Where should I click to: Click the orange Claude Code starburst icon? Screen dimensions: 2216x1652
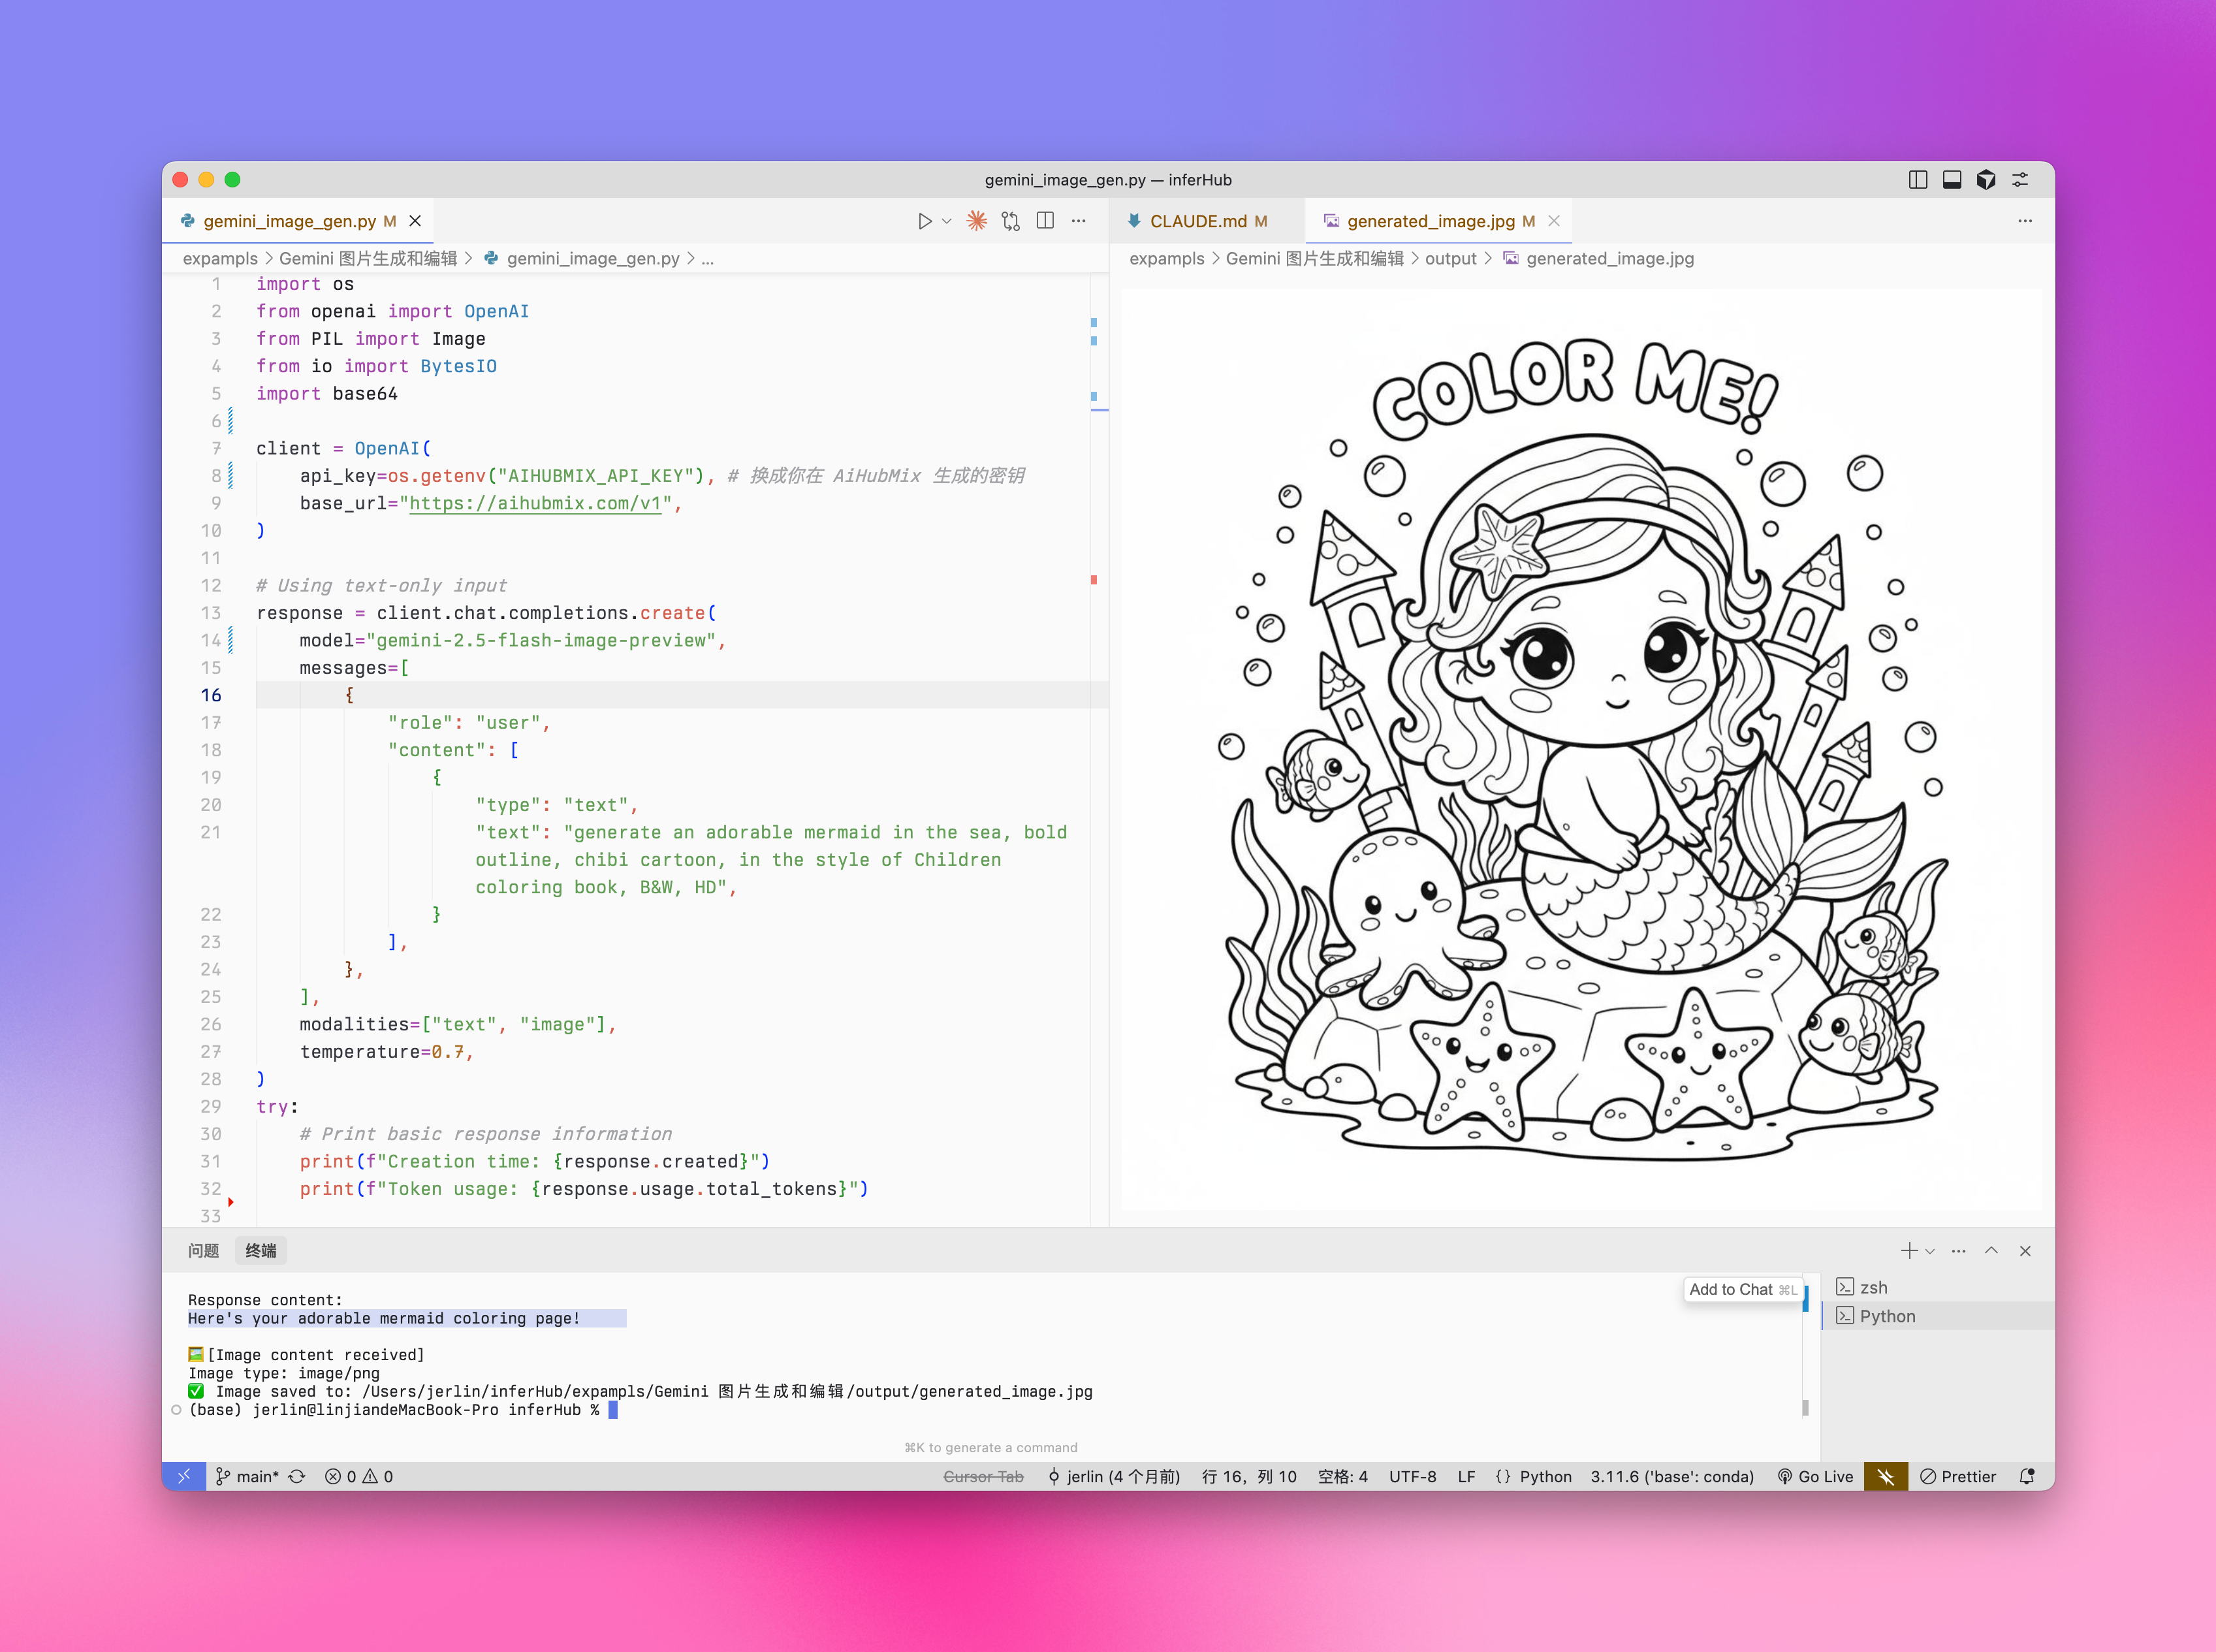[x=977, y=221]
